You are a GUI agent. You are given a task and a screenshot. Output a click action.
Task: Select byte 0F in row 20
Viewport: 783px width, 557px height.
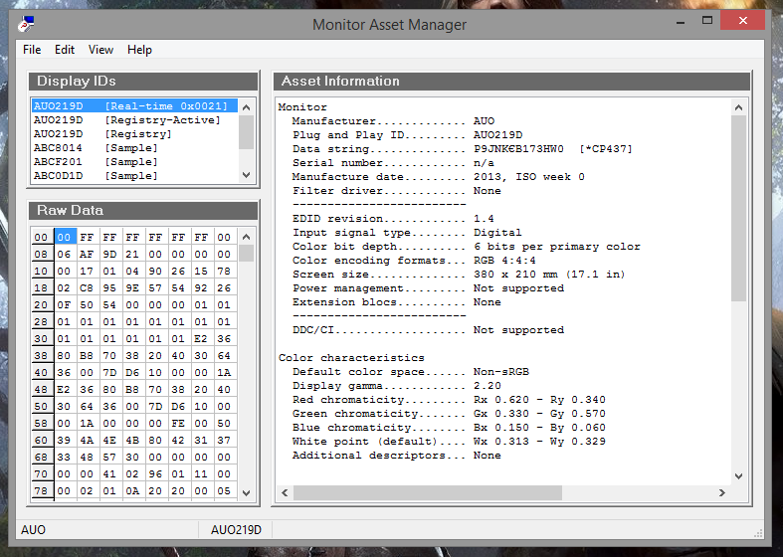click(64, 305)
